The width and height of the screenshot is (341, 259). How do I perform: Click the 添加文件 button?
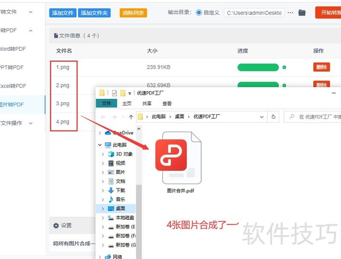coord(63,13)
